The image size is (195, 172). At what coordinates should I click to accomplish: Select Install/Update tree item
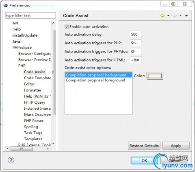click(25, 35)
